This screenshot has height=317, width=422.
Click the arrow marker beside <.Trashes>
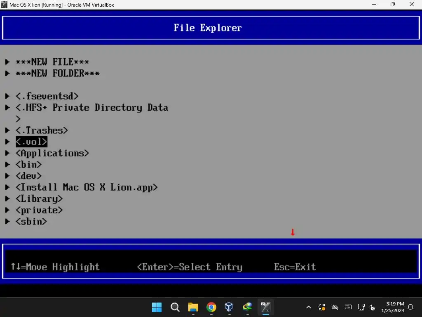(7, 130)
